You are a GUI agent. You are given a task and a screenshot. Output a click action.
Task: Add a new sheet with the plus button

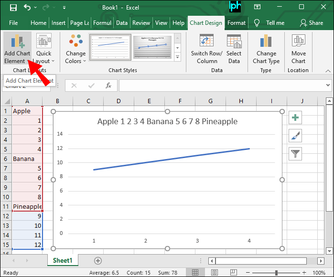tap(98, 260)
